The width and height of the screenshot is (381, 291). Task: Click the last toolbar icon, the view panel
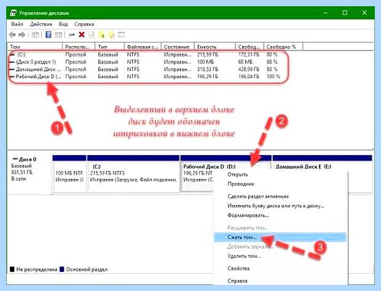click(x=121, y=35)
